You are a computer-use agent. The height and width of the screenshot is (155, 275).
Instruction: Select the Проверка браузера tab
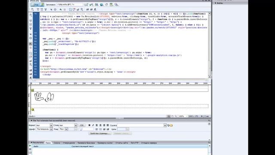tap(86, 143)
